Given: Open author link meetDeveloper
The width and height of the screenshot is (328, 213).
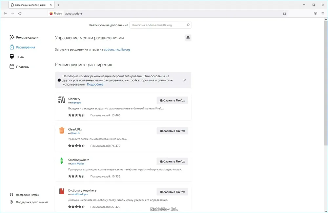Looking at the screenshot, I should click(x=79, y=194).
